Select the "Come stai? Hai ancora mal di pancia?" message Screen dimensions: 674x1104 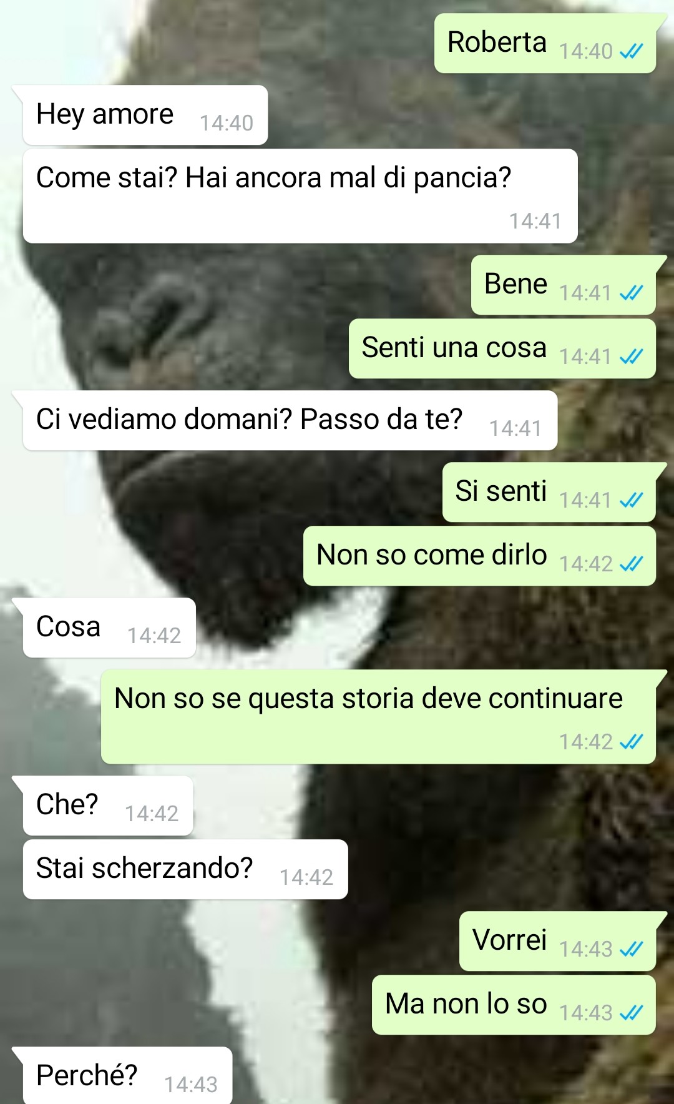[x=300, y=196]
